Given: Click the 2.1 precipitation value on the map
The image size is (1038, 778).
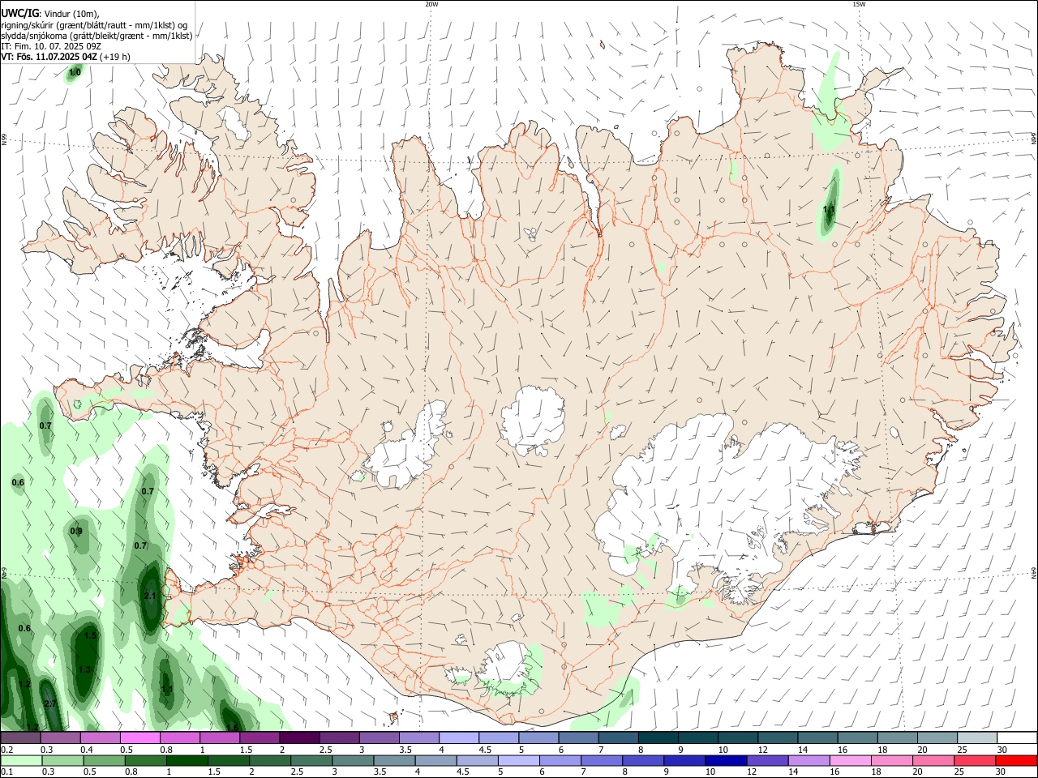Looking at the screenshot, I should 149,596.
